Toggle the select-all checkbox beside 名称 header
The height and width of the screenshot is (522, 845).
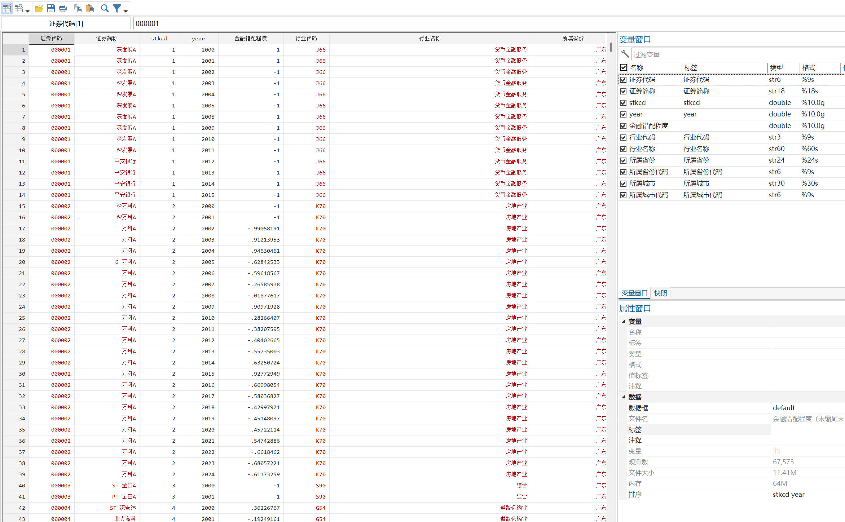click(623, 67)
